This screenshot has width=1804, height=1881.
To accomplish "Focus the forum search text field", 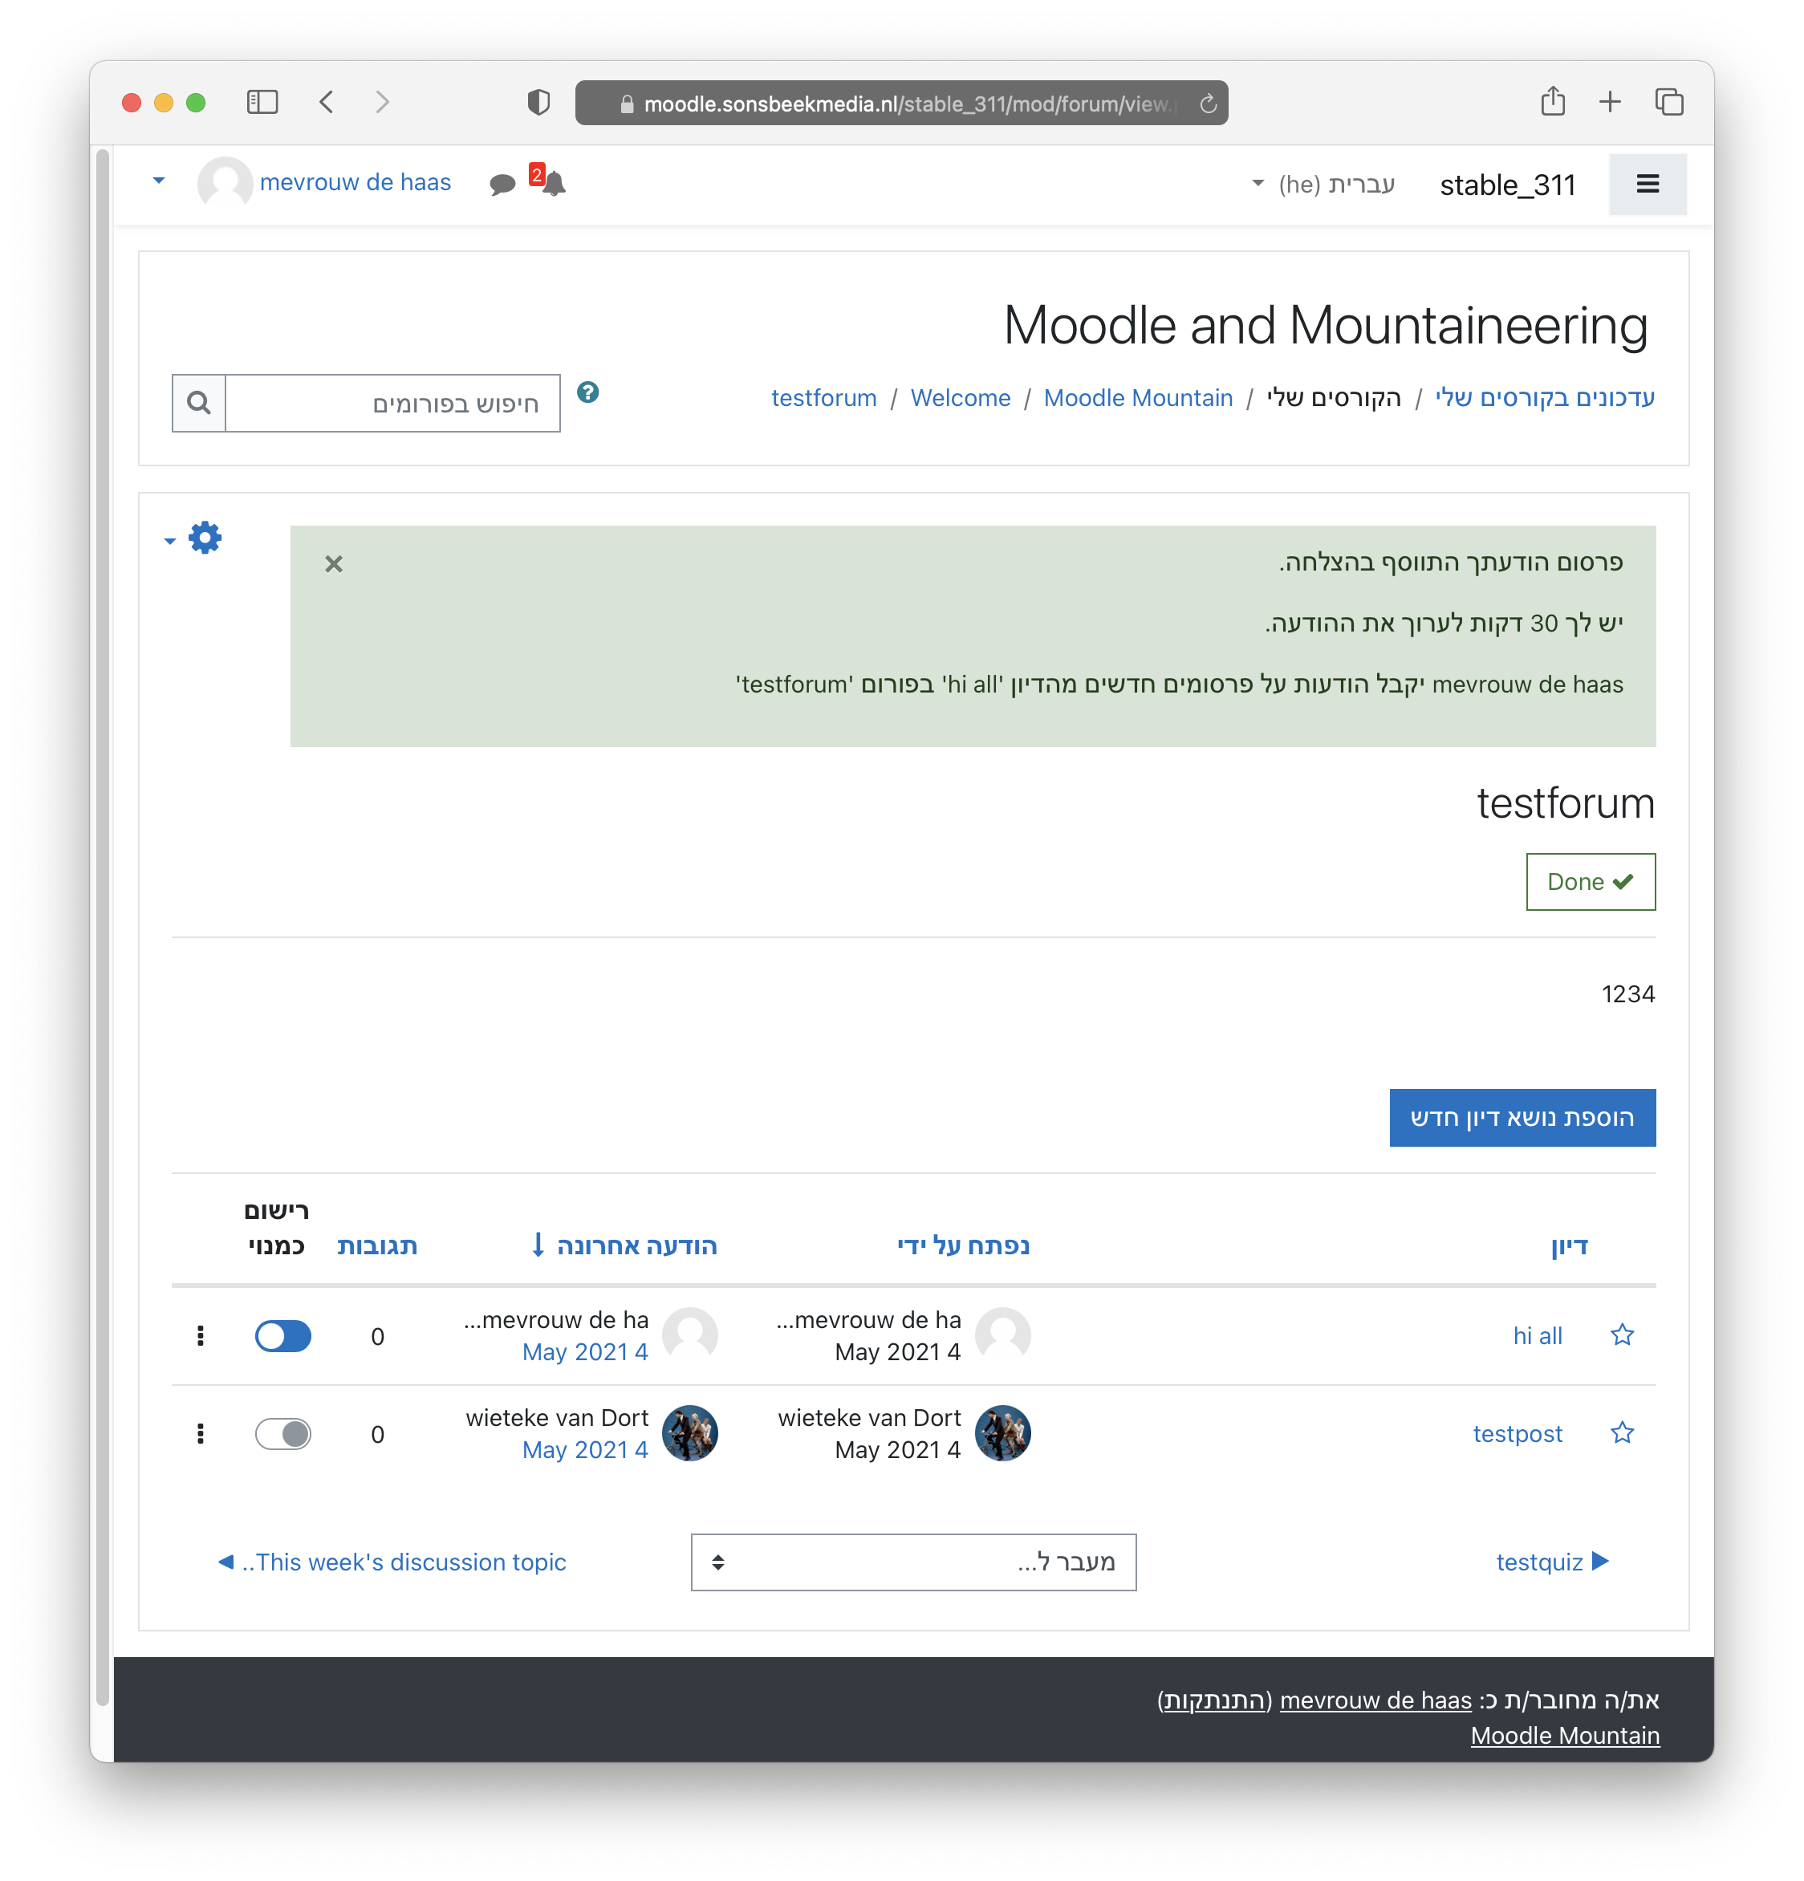I will click(x=392, y=403).
